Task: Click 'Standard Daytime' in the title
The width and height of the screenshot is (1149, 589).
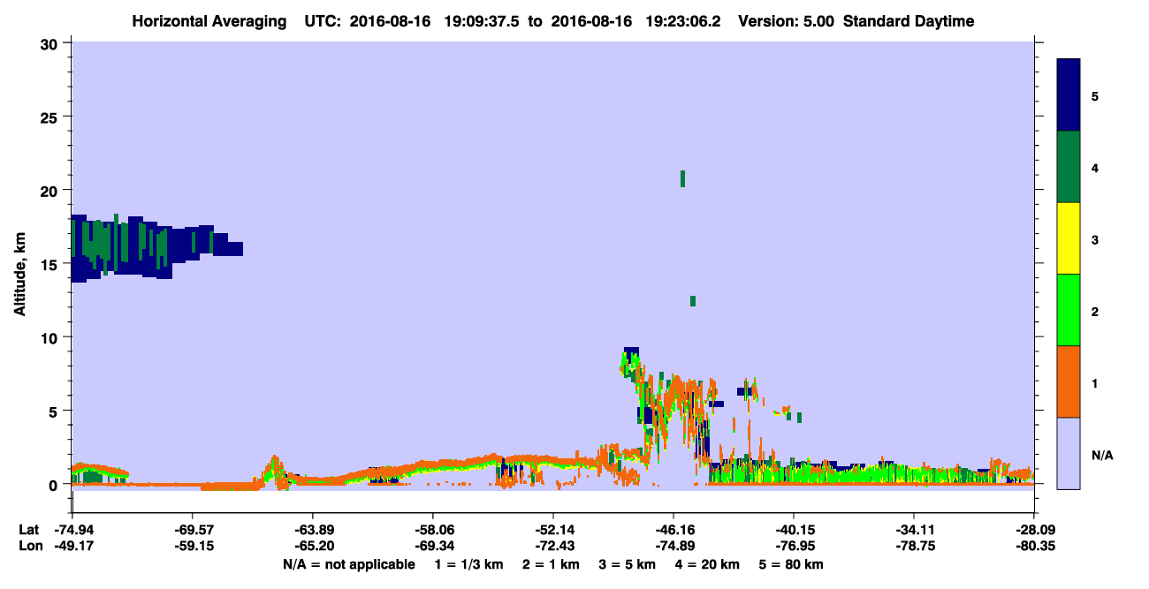Action: coord(909,21)
